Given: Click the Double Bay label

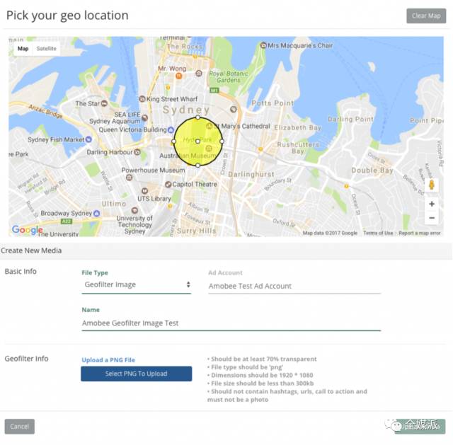Looking at the screenshot, I should (x=372, y=171).
